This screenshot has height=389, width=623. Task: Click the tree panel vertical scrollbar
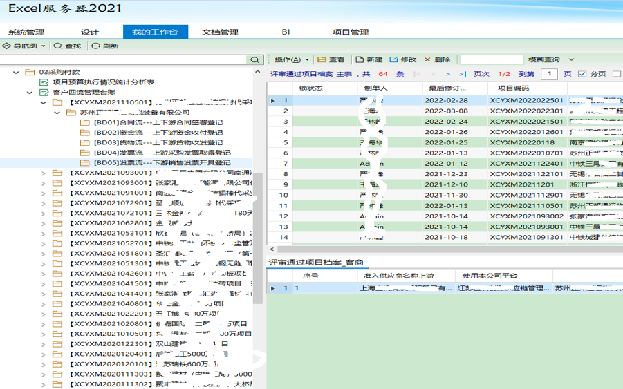pos(259,238)
